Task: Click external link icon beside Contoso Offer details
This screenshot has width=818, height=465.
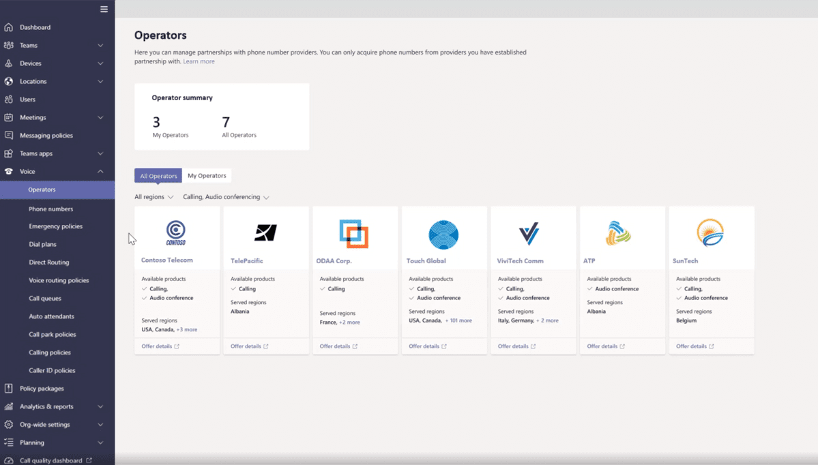Action: [x=177, y=346]
